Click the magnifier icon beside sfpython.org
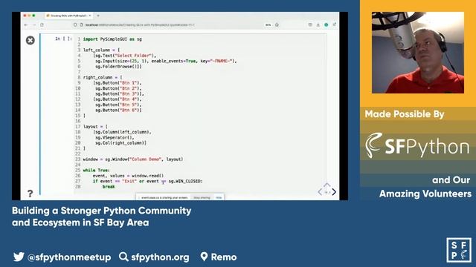The height and width of the screenshot is (267, 476). coord(123,257)
